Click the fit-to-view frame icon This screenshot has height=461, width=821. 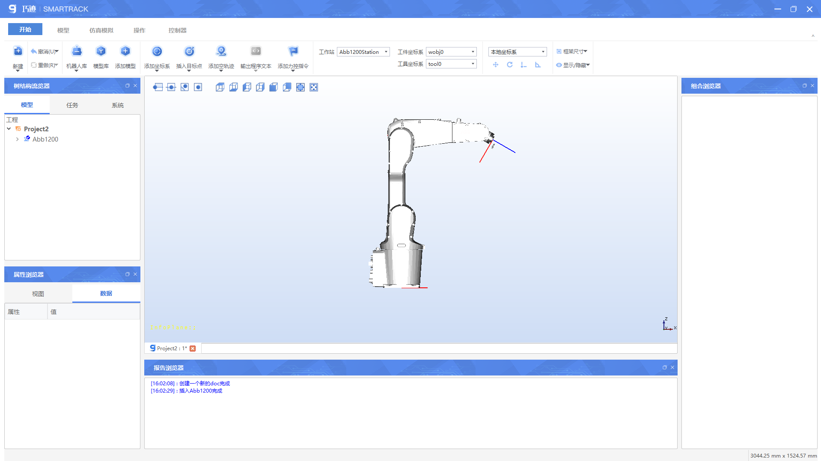300,87
